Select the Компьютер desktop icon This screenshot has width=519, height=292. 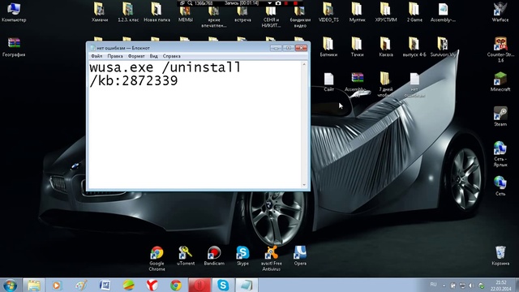(14, 12)
